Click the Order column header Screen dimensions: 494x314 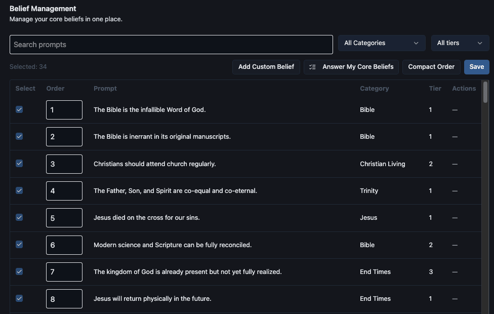tap(55, 89)
